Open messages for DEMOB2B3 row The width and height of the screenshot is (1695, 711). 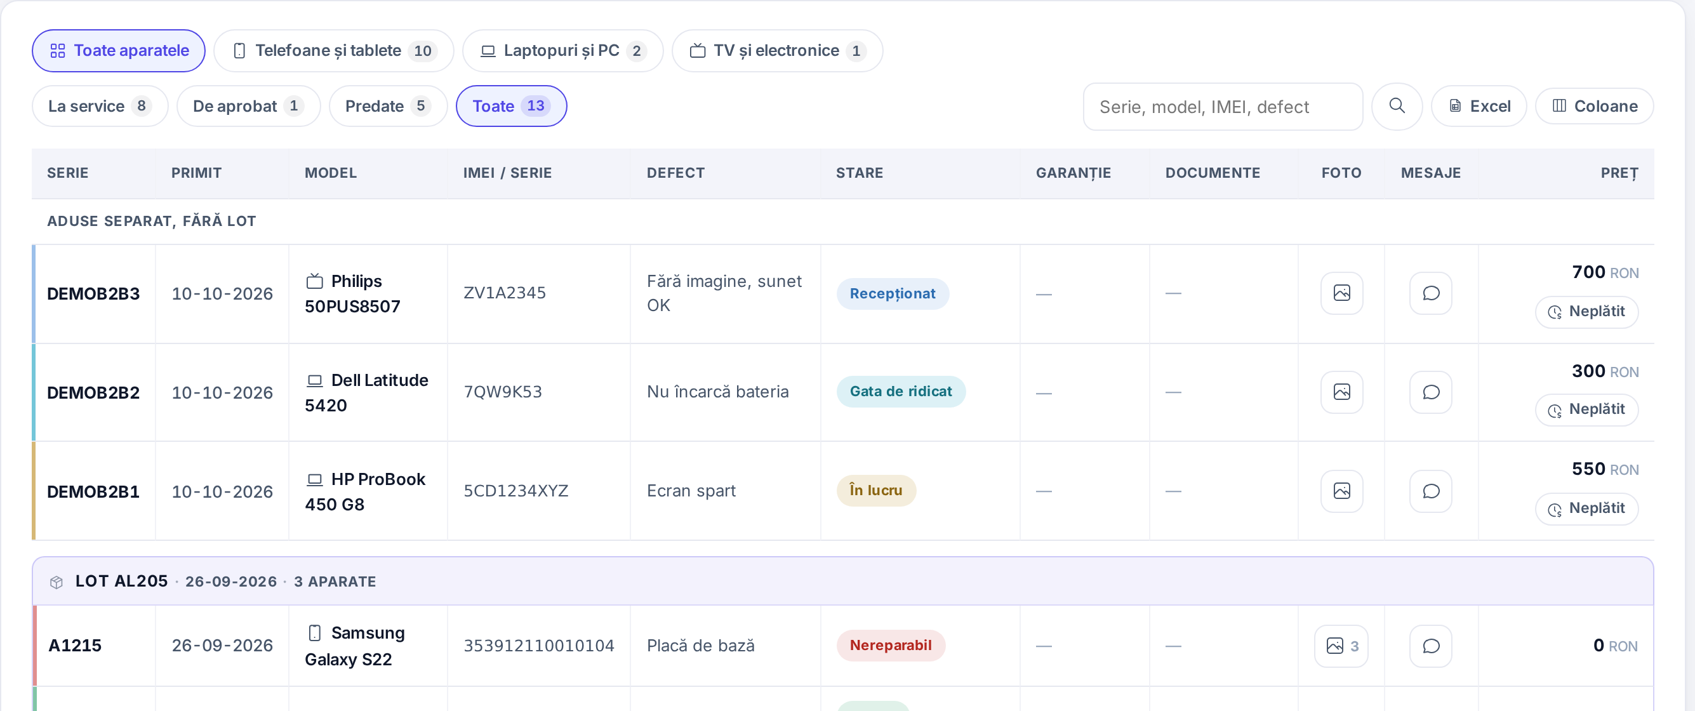click(x=1430, y=293)
